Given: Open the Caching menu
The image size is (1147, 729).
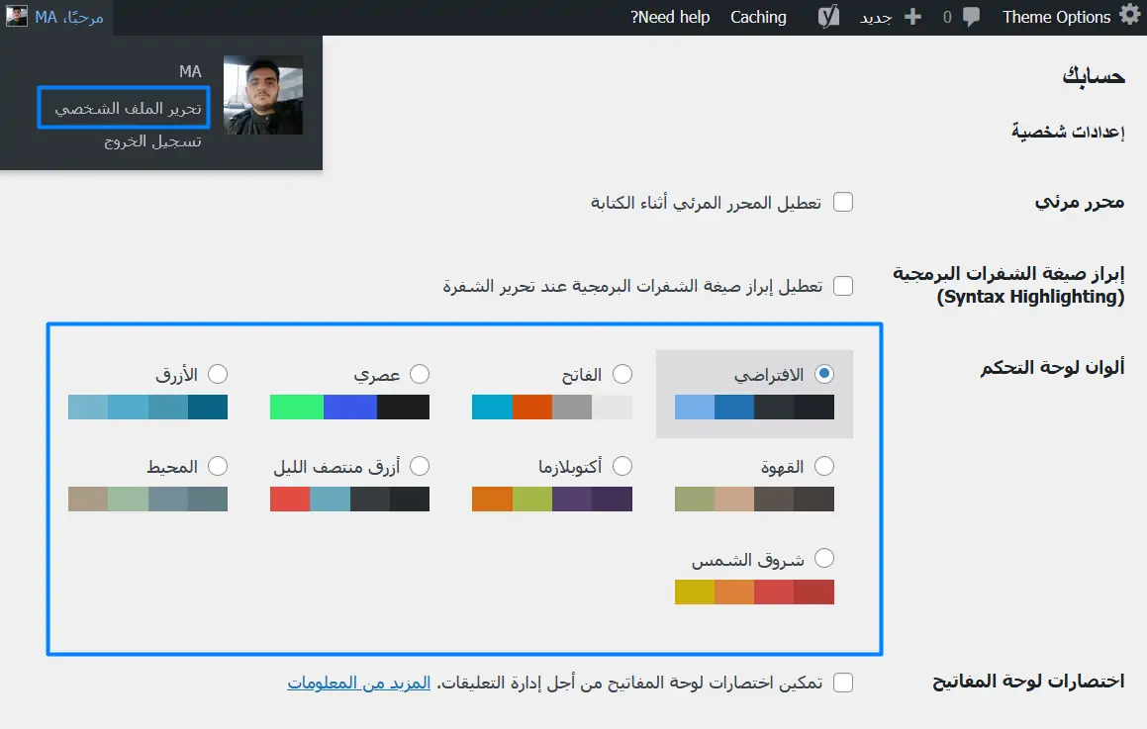Looking at the screenshot, I should pyautogui.click(x=759, y=17).
